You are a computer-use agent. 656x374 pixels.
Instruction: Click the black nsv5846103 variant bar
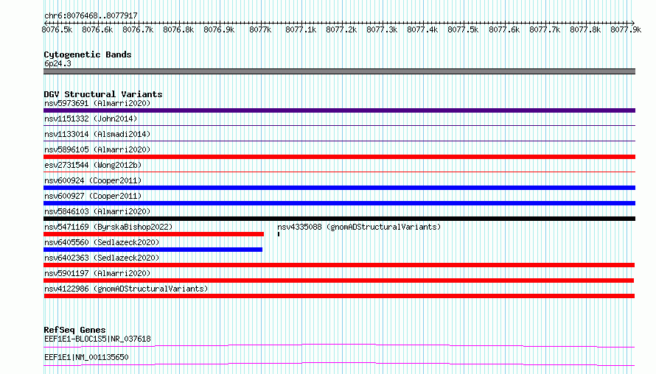[x=339, y=219]
